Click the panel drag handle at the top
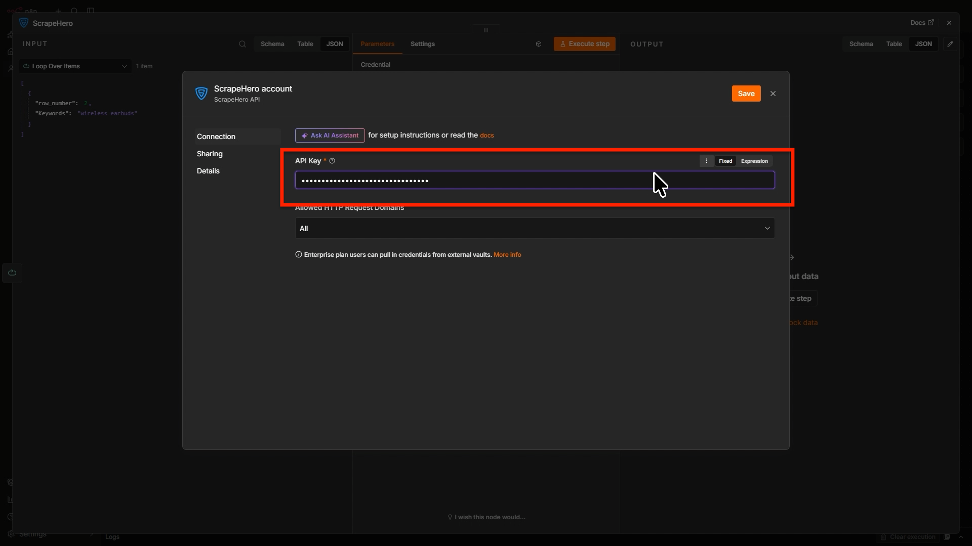 (486, 30)
